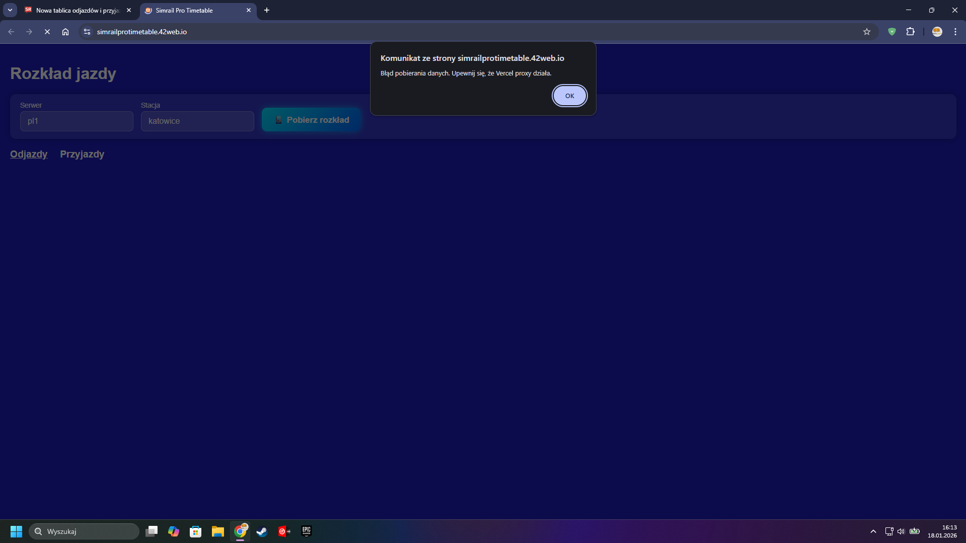Image resolution: width=966 pixels, height=543 pixels.
Task: Open Task View from the taskbar
Action: 152,531
